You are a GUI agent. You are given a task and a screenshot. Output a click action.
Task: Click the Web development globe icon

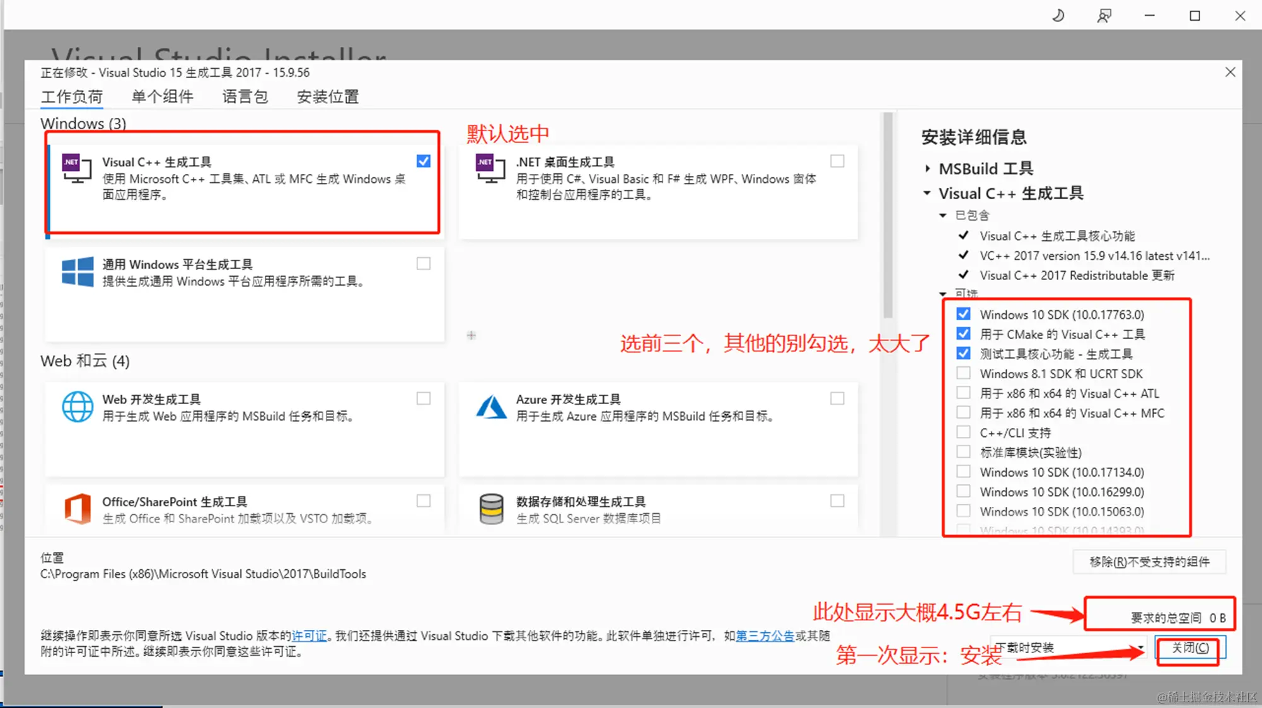78,407
